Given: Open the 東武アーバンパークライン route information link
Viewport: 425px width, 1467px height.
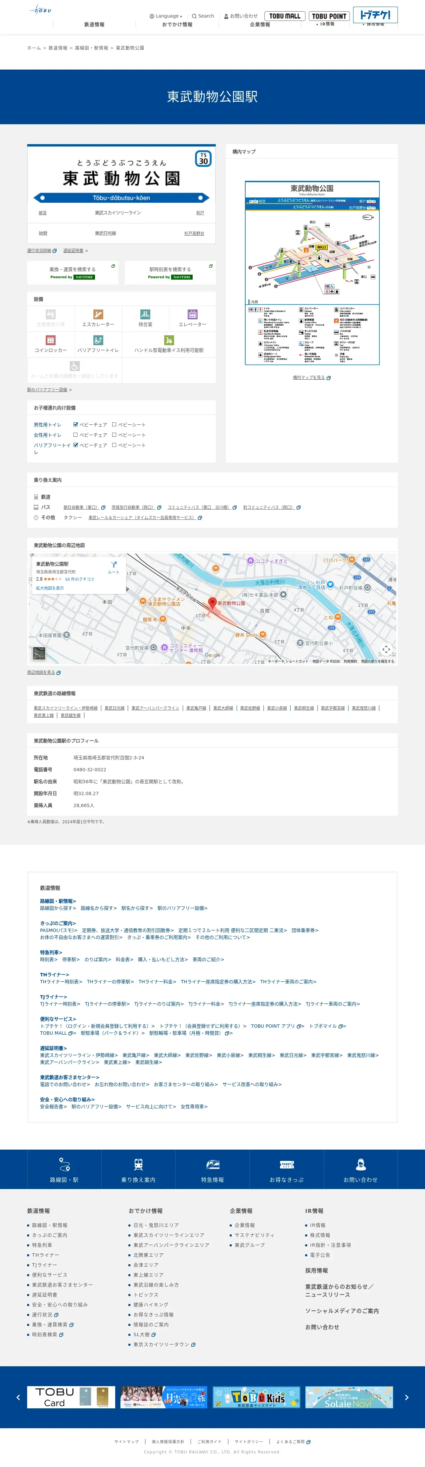Looking at the screenshot, I should (x=155, y=708).
